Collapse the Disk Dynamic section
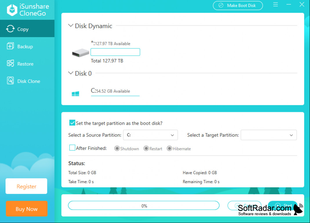Image resolution: width=310 pixels, height=223 pixels. pyautogui.click(x=70, y=26)
